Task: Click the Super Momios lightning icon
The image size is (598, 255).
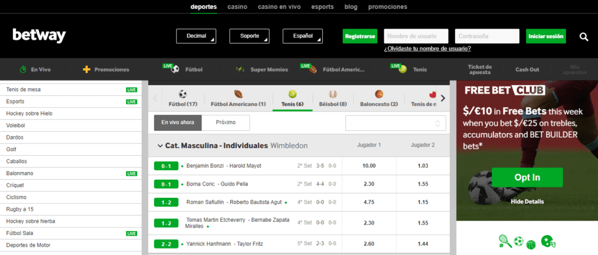Action: click(240, 69)
